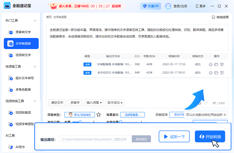Screen dimensions: 234x153
Task: Click the 转换时间 column header
Action: pyautogui.click(x=174, y=56)
